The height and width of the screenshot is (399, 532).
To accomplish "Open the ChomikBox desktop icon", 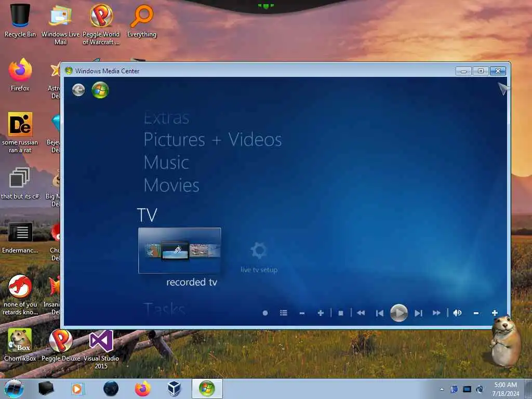I will point(20,345).
